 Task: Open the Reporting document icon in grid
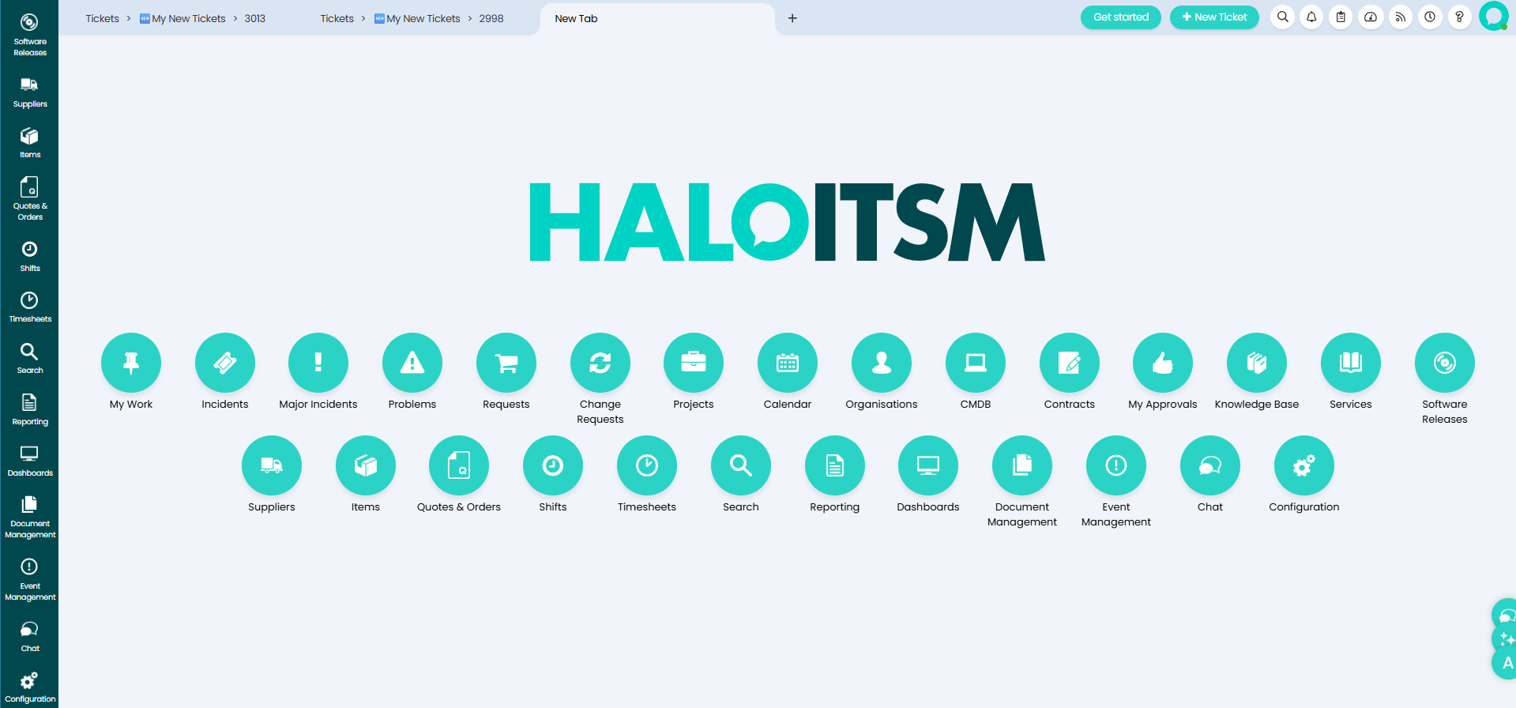(835, 465)
